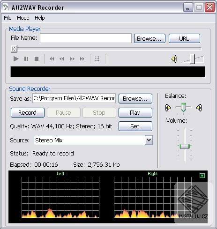Screen dimensions: 217x229
Task: Click the Play button in Sound Recorder
Action: tap(135, 112)
